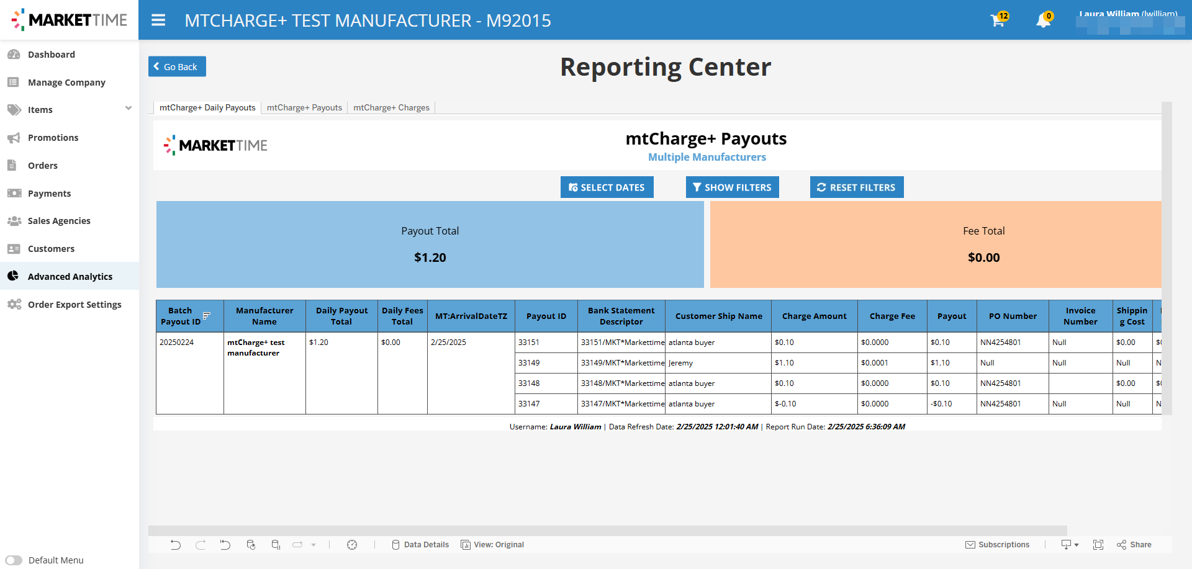Click the Manufacturer Name column header

point(264,316)
